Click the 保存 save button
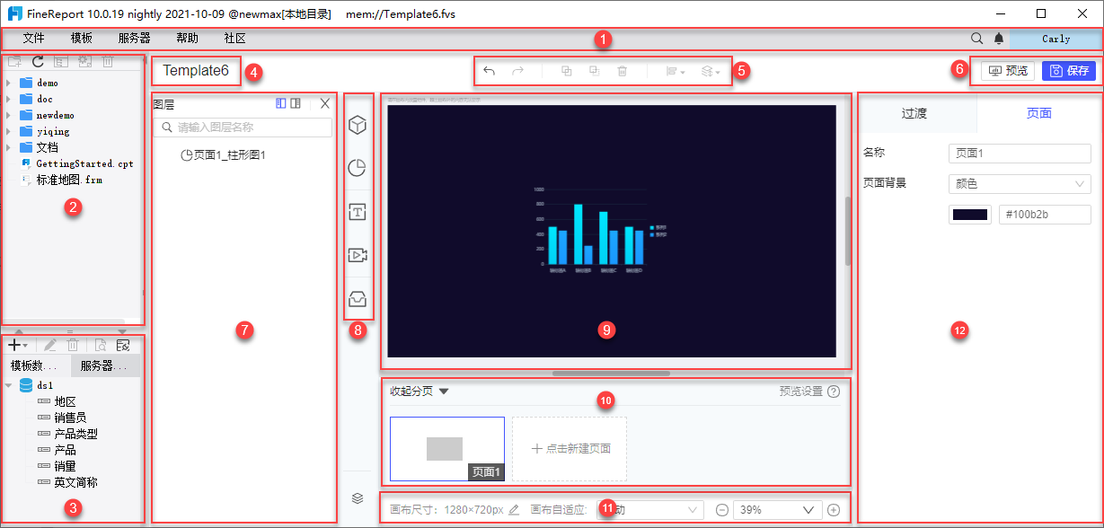This screenshot has height=528, width=1104. pos(1069,71)
